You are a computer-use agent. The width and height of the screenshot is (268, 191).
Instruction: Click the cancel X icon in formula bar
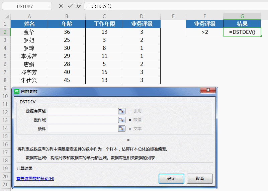(x=61, y=6)
